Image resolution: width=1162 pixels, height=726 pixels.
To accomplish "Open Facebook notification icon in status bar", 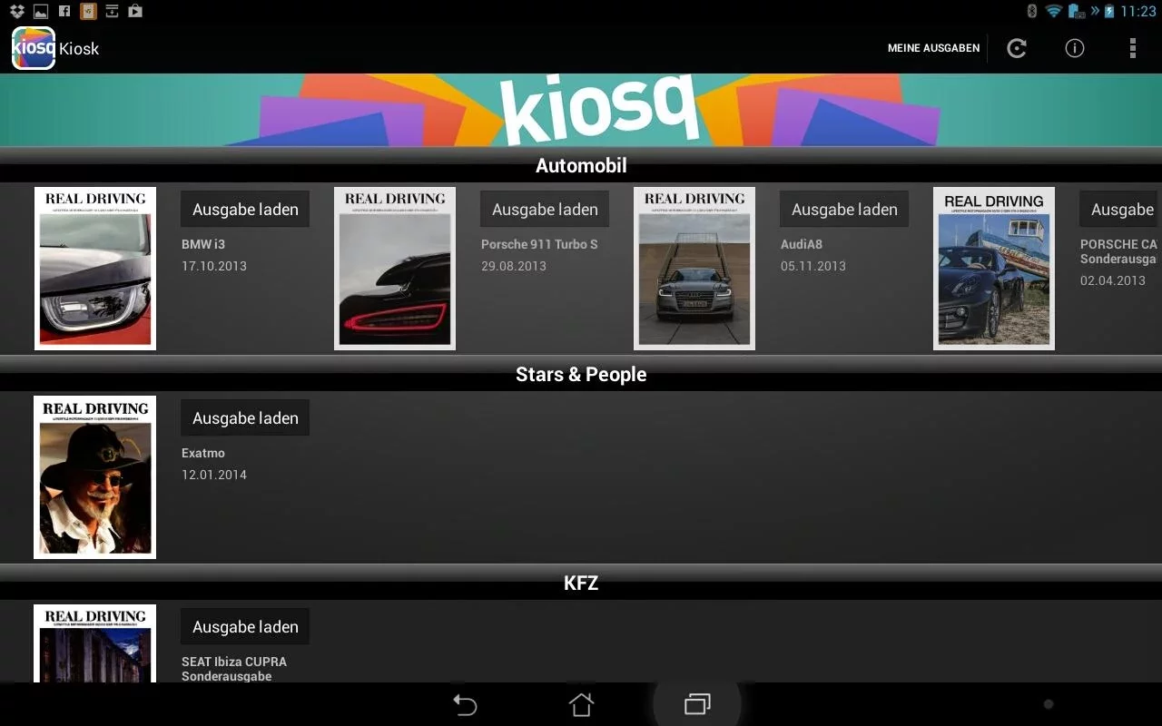I will pyautogui.click(x=64, y=11).
